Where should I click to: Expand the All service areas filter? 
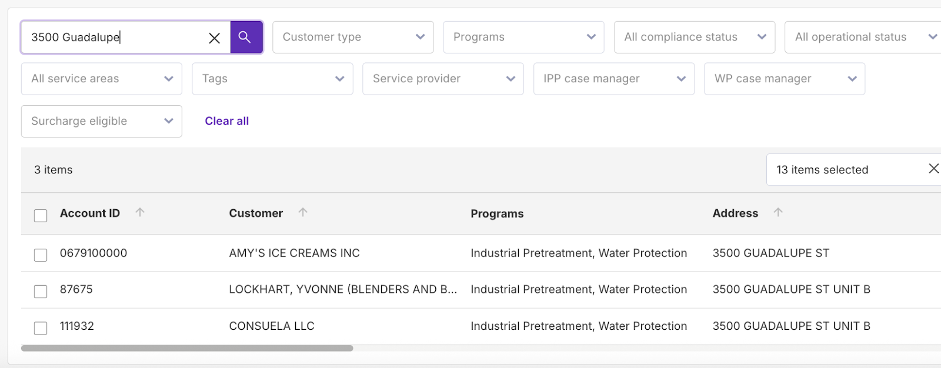click(101, 79)
